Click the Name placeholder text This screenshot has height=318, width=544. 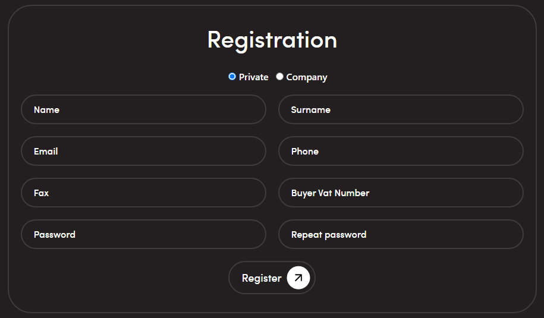pyautogui.click(x=46, y=110)
